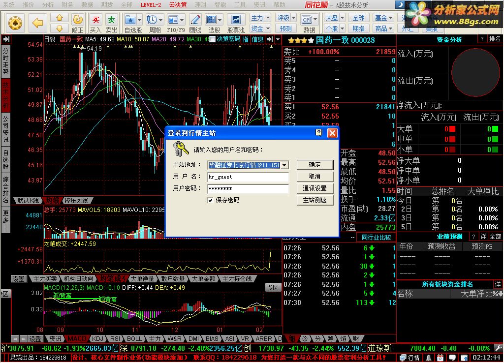Open the 公司资讯 sidebar tab

pos(6,129)
